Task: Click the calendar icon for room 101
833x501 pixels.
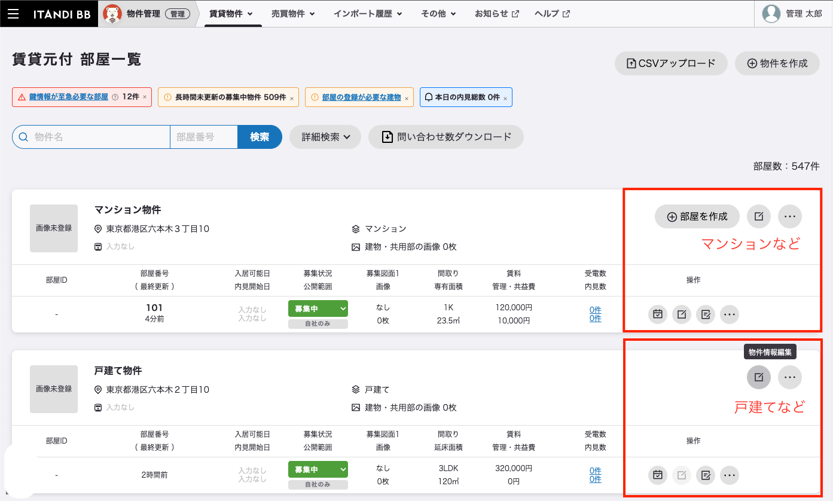Action: [658, 314]
